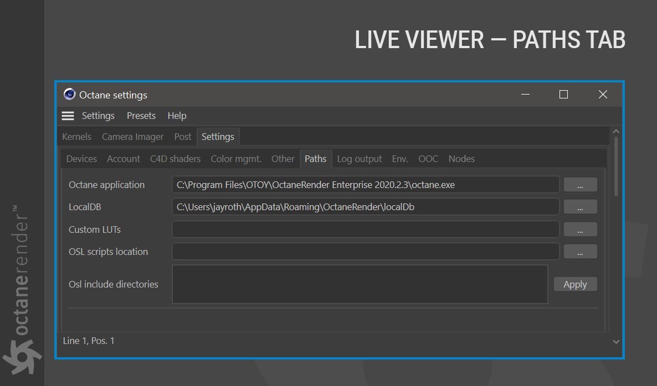Open the hamburger menu icon
Image resolution: width=657 pixels, height=386 pixels.
tap(68, 116)
